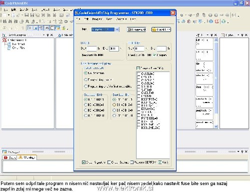Open the New file dropdown arrow in toolbar
This screenshot has height=193, width=250.
point(8,15)
